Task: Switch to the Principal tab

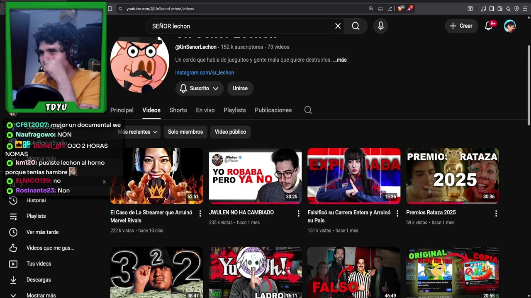Action: (122, 110)
